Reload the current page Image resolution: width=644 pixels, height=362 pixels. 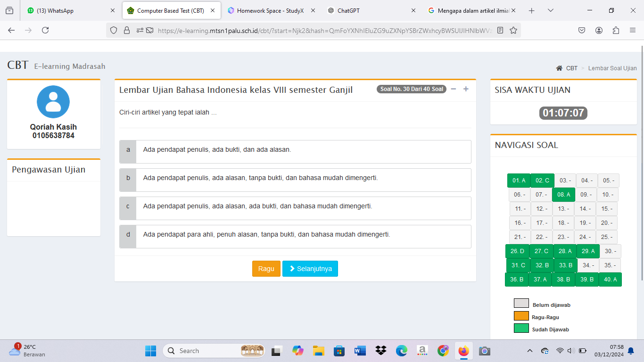(45, 30)
